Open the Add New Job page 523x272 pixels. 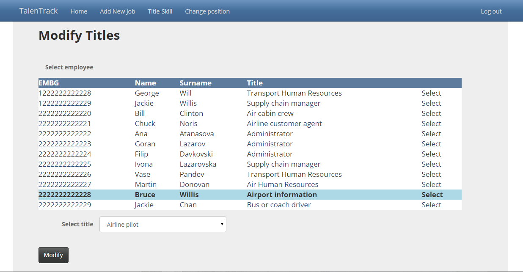coord(117,11)
